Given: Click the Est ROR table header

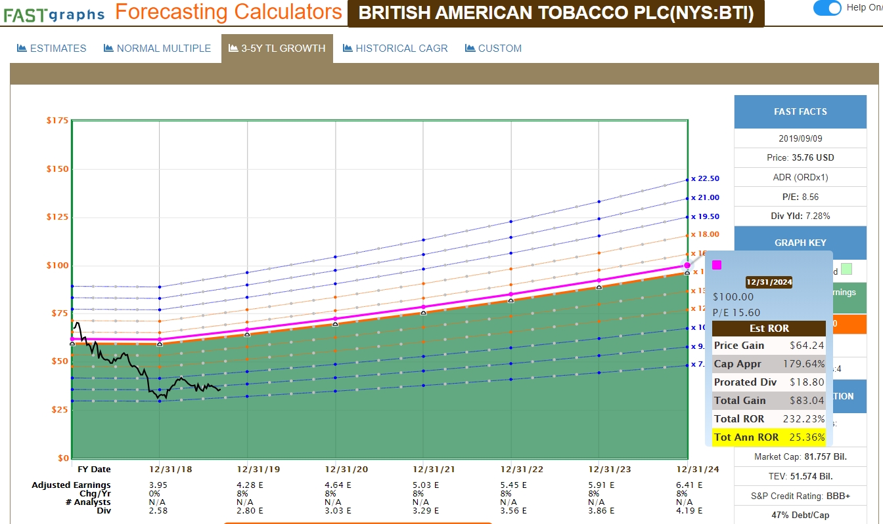Looking at the screenshot, I should click(769, 329).
